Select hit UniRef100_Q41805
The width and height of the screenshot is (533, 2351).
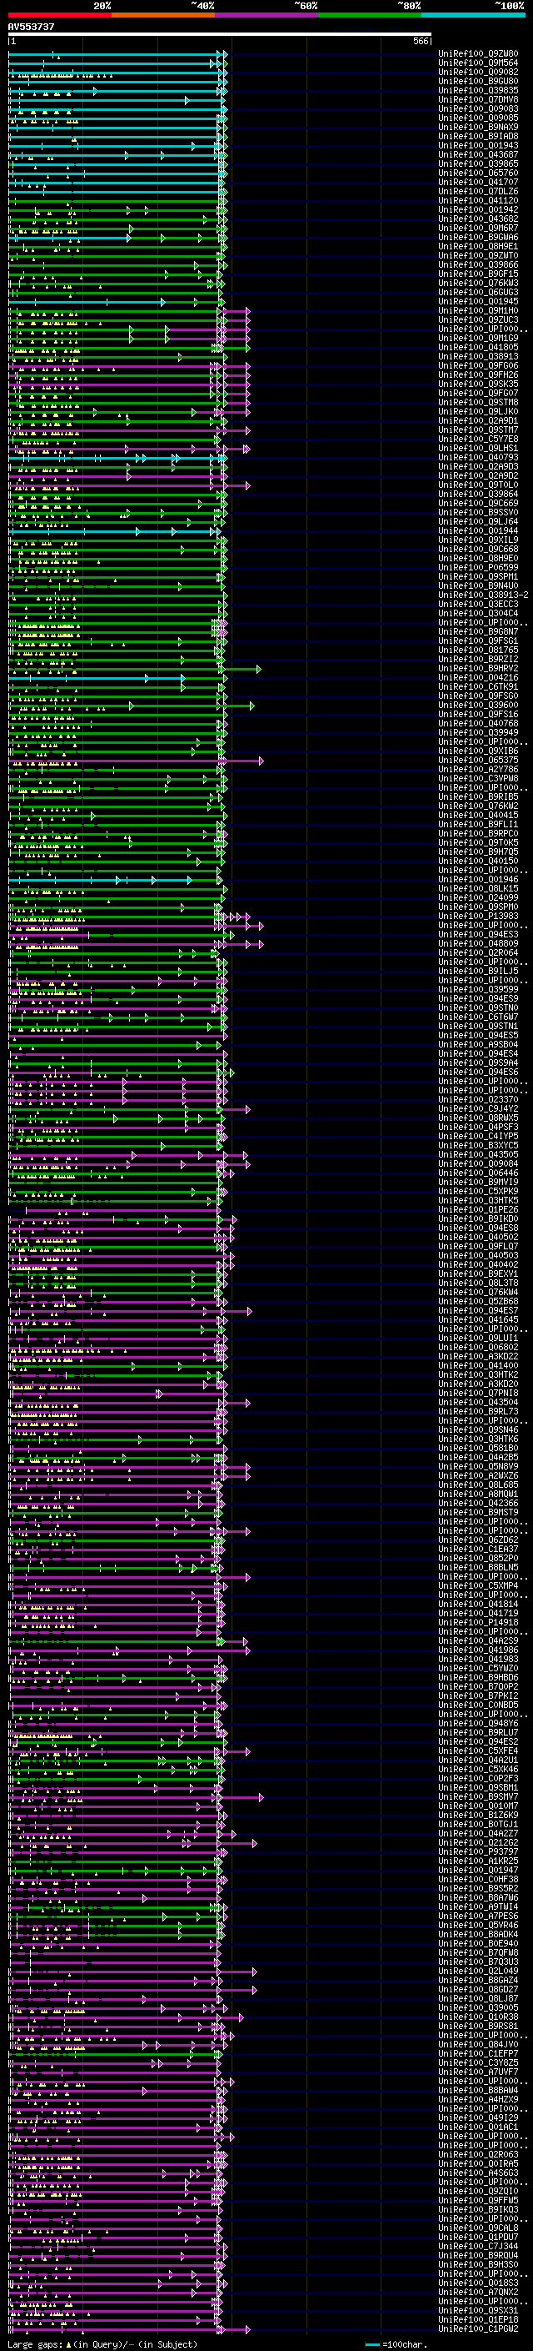pyautogui.click(x=478, y=347)
